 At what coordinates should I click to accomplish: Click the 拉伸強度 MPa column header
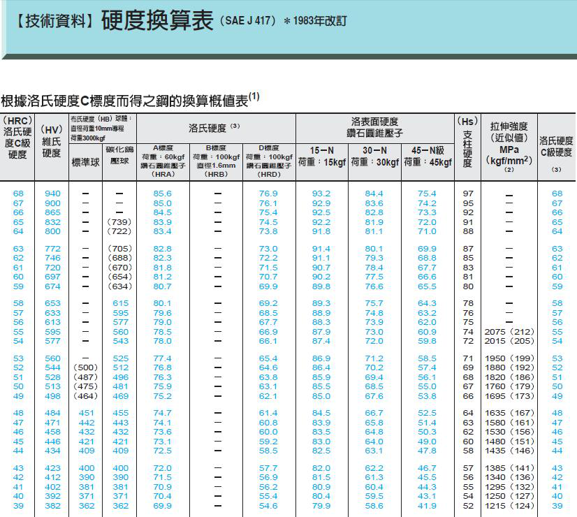[509, 145]
